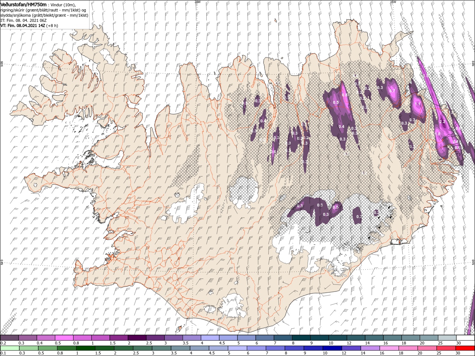The image size is (475, 356).
Task: Select bottom legend dark green swatch at 1
Action: point(85,348)
